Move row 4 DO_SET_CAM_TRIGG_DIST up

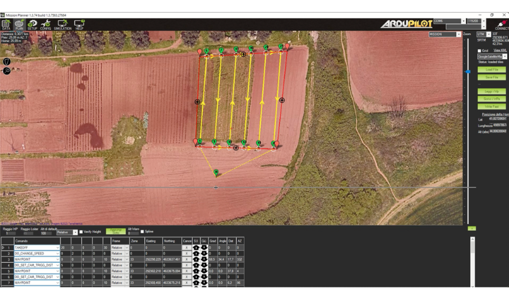point(196,265)
